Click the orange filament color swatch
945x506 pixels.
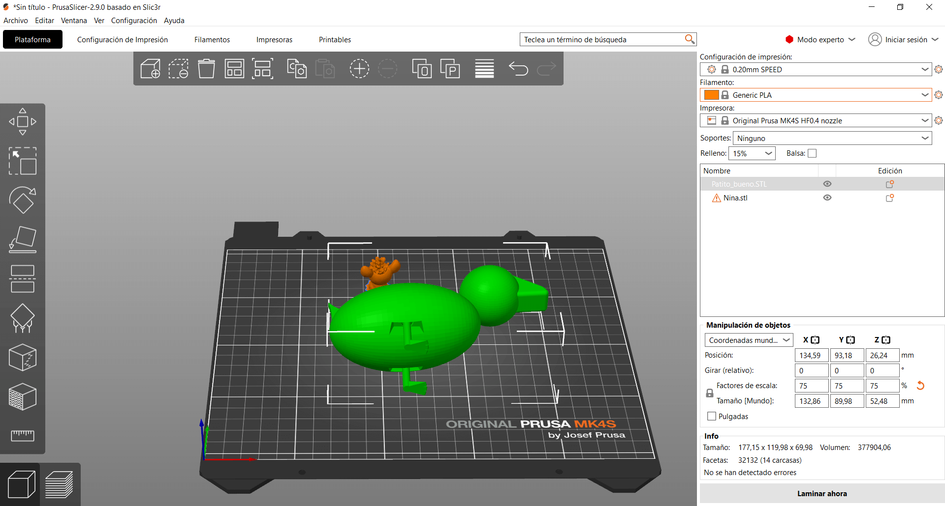pyautogui.click(x=712, y=95)
